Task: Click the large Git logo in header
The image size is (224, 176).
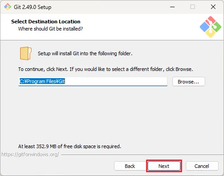Action: click(211, 27)
